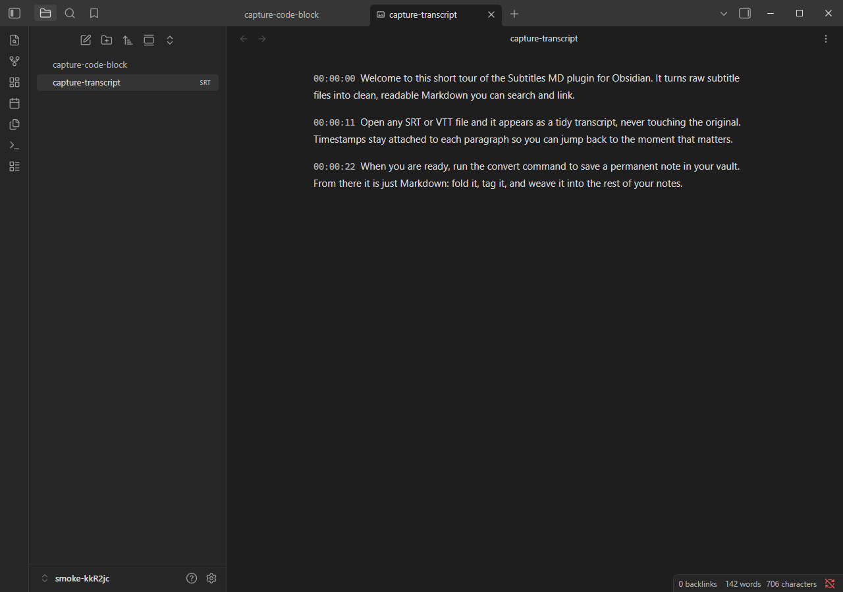Viewport: 843px width, 592px height.
Task: Insert template via ribbon icon
Action: pos(14,124)
